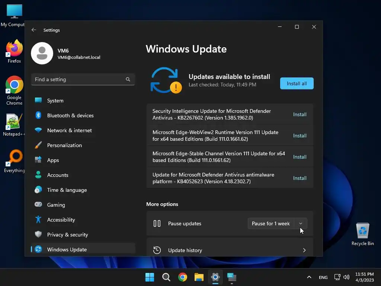This screenshot has height=286, width=381.
Task: Click the network tray icon
Action: [x=337, y=277]
